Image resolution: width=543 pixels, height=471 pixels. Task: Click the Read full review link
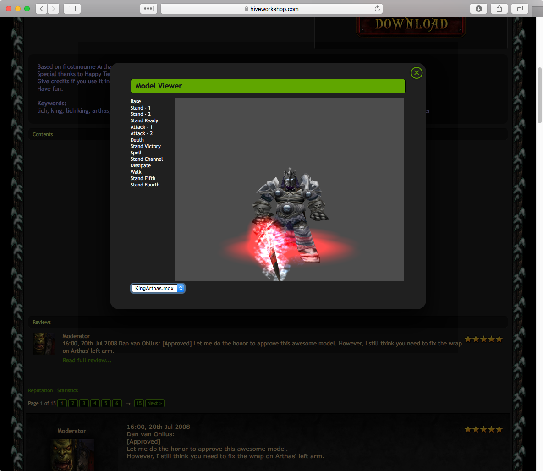pos(87,361)
